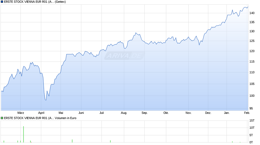Click the 130 price axis value
The height and width of the screenshot is (145, 260).
point(252,31)
